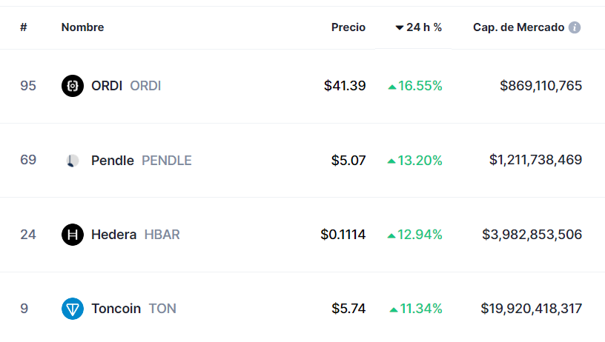The height and width of the screenshot is (342, 605).
Task: Sort by the Nombre column header
Action: coord(82,27)
